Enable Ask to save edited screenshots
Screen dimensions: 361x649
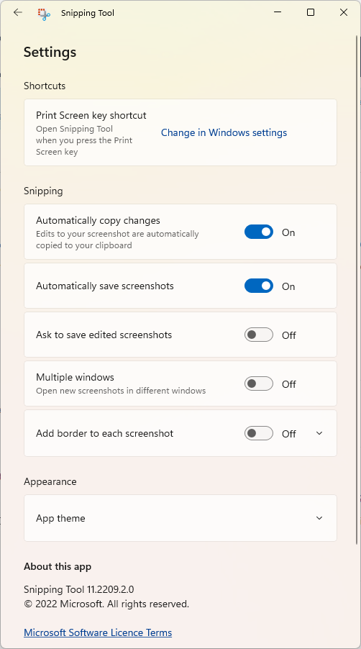point(259,335)
